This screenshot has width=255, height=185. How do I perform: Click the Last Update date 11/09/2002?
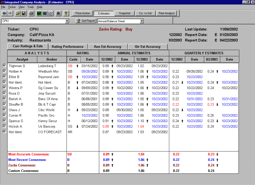[229, 29]
